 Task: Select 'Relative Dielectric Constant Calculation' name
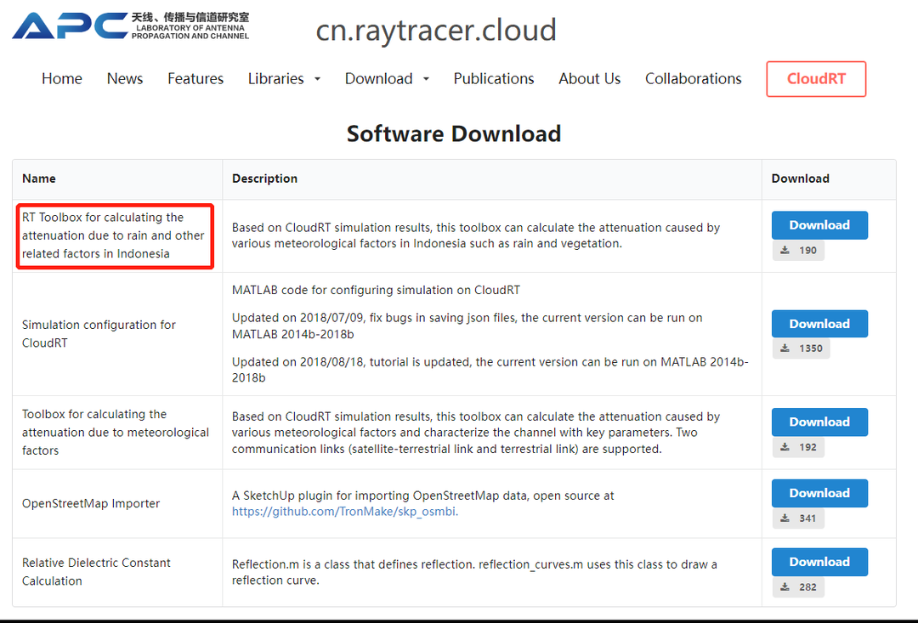click(96, 571)
